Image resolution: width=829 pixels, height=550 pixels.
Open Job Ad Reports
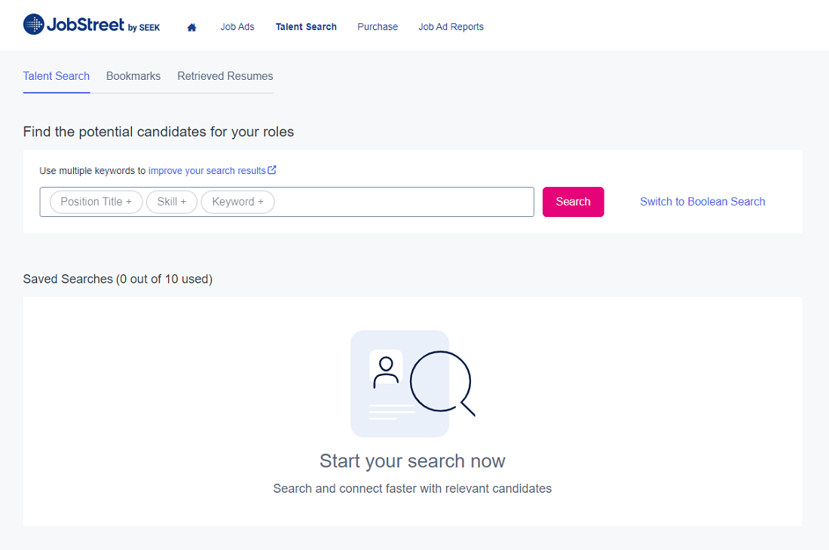coord(451,27)
